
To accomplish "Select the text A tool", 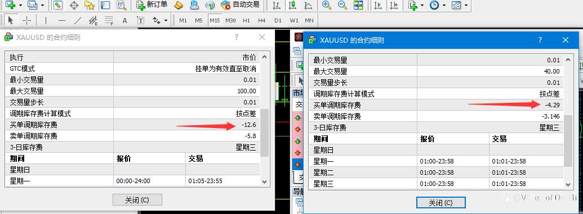I will point(125,20).
